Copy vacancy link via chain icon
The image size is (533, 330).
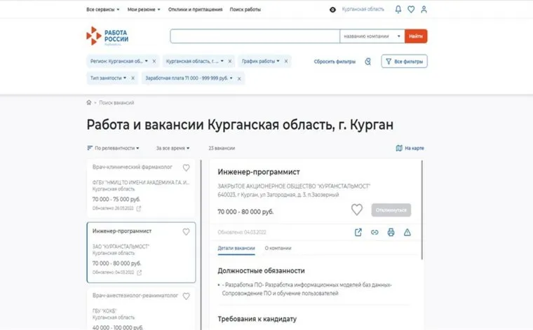pos(375,232)
